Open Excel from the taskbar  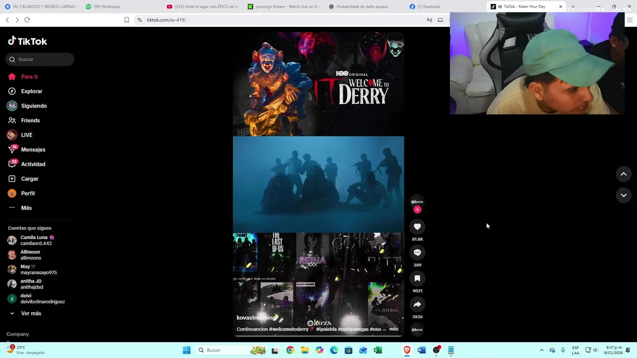click(378, 350)
